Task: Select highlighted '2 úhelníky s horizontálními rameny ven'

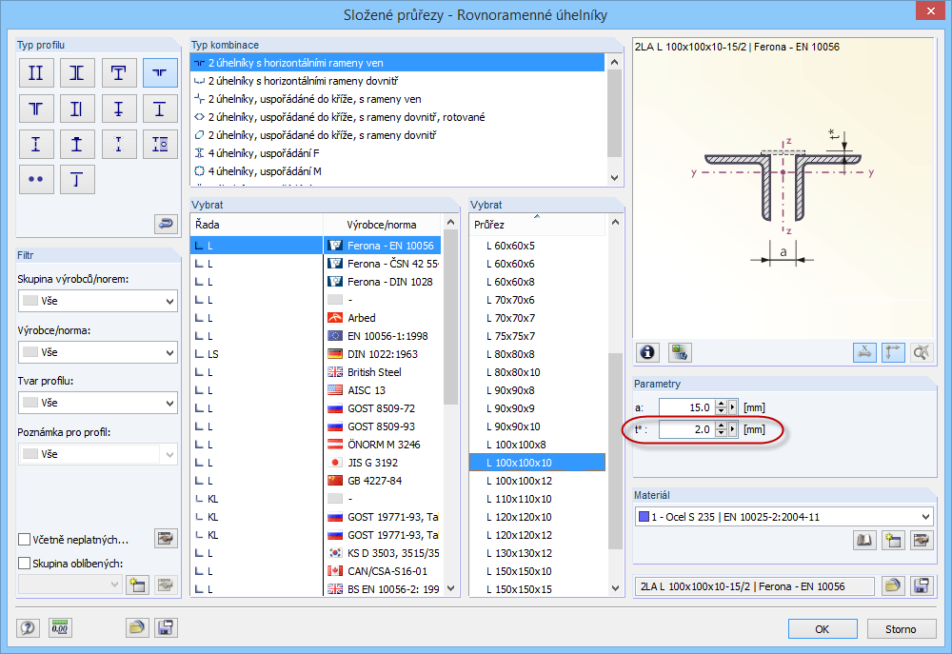Action: coord(398,63)
